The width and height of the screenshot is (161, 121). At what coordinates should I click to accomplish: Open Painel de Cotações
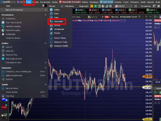13,26
